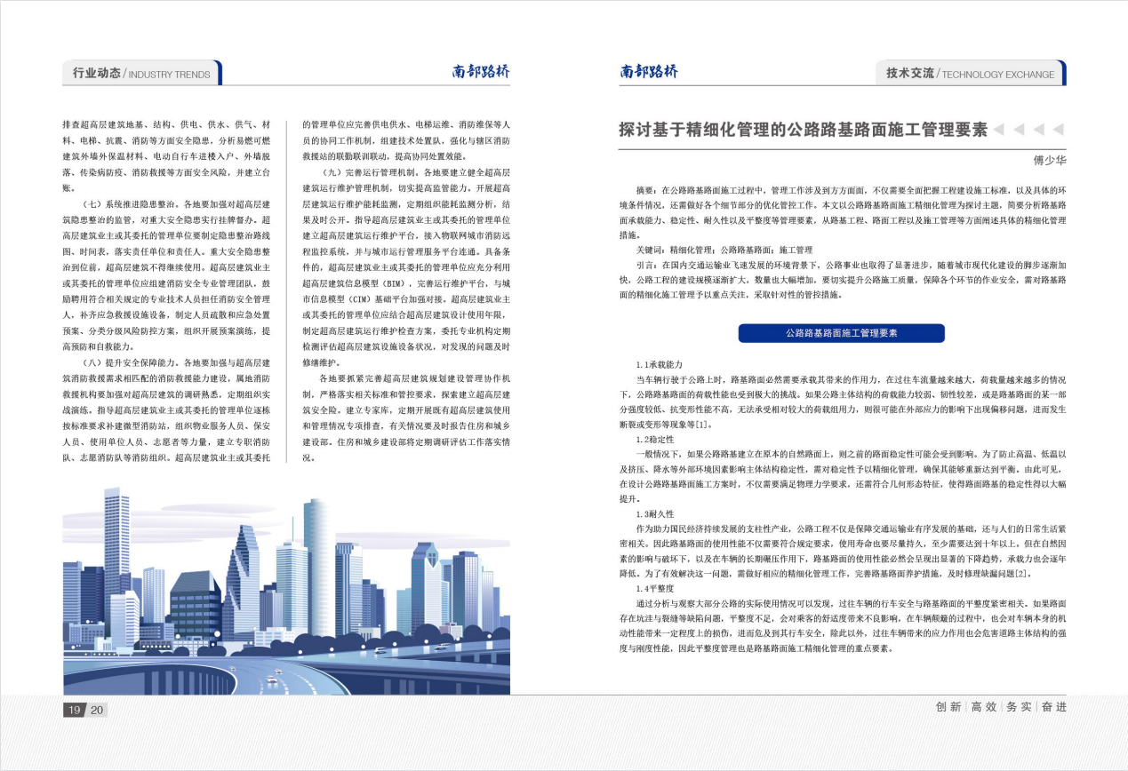The image size is (1128, 771).
Task: Click the '行业动态 / INDUSTRY TRENDS' section header
Action: [x=141, y=74]
